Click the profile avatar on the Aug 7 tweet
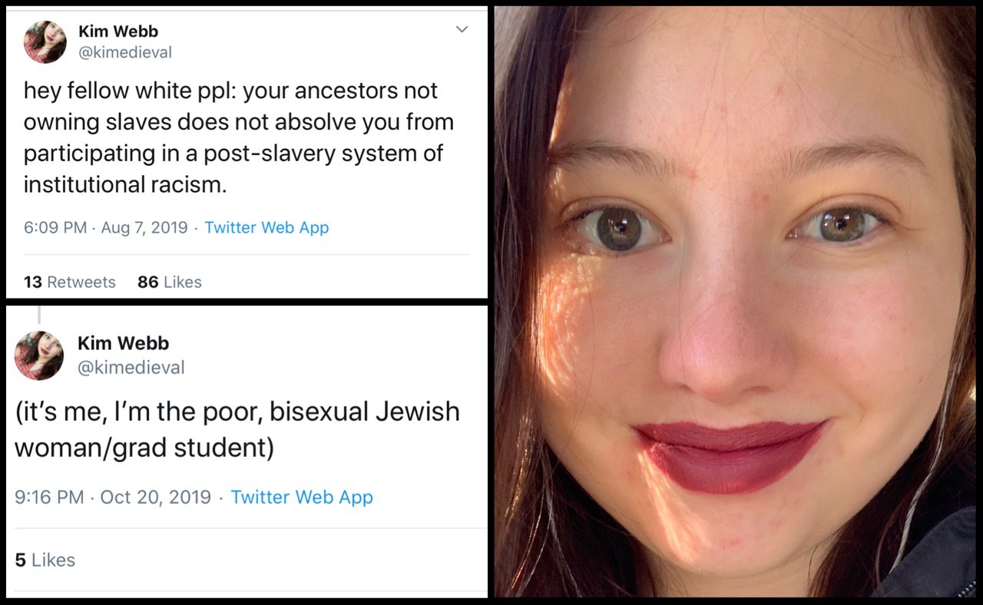This screenshot has height=605, width=983. 45,41
